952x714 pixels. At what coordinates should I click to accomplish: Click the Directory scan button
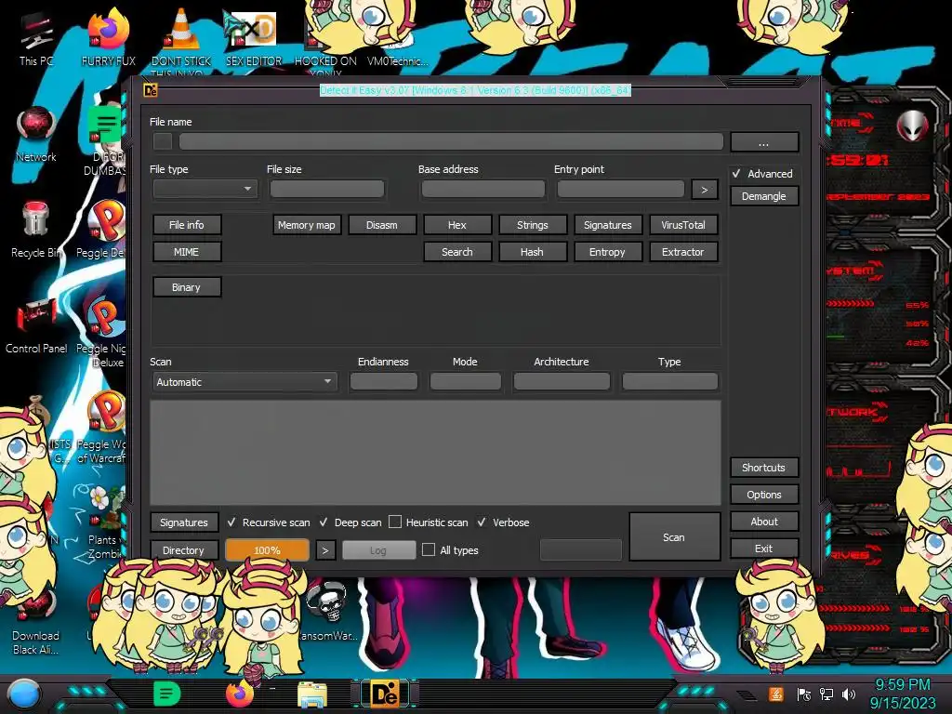click(x=183, y=550)
